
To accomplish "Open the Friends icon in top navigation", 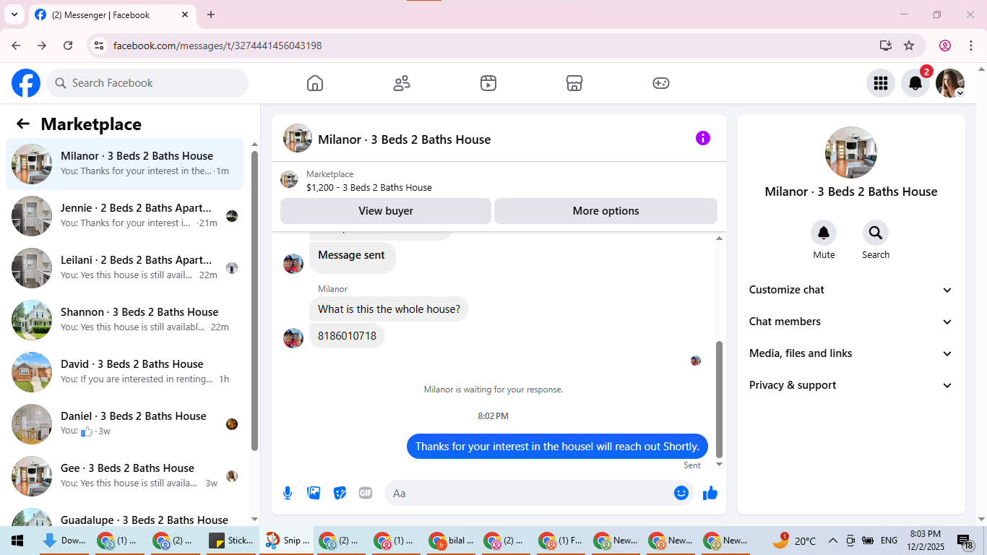I will point(402,83).
